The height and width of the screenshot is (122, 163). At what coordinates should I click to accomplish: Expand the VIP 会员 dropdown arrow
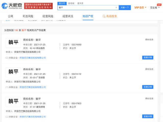click(x=145, y=7)
